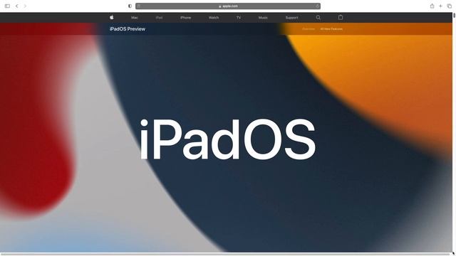Open the Watch section
The width and height of the screenshot is (456, 256).
(x=214, y=18)
